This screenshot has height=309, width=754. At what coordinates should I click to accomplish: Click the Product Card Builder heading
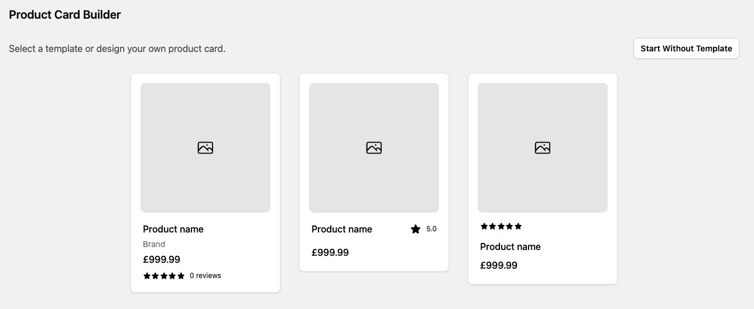pos(65,15)
